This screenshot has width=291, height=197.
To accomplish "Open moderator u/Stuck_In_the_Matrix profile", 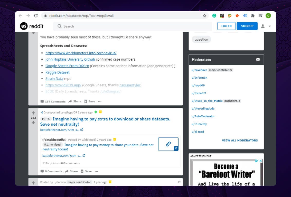I will click(207, 101).
